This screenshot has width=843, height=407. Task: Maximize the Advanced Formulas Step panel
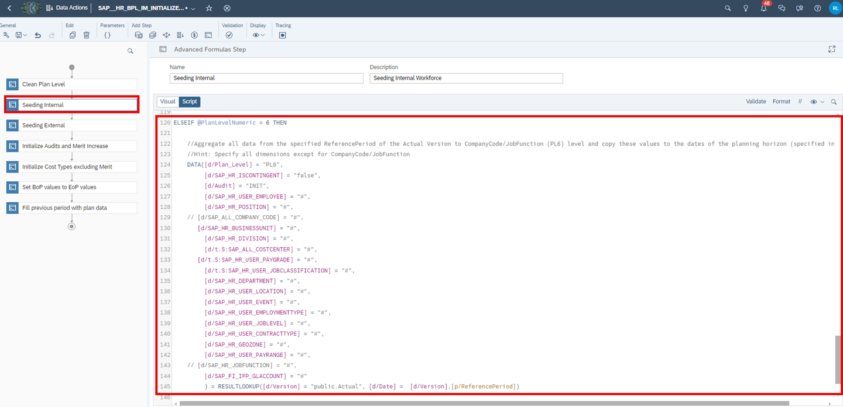coord(832,49)
